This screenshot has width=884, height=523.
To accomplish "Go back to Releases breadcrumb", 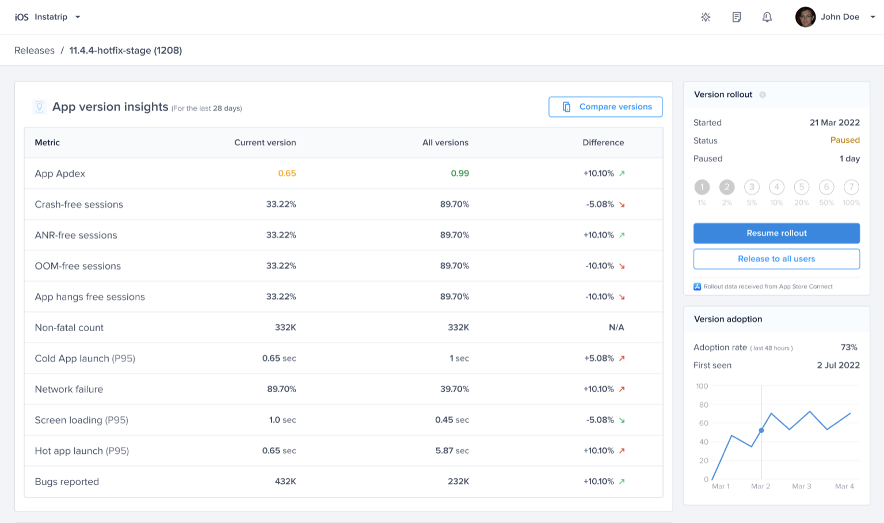I will 35,51.
